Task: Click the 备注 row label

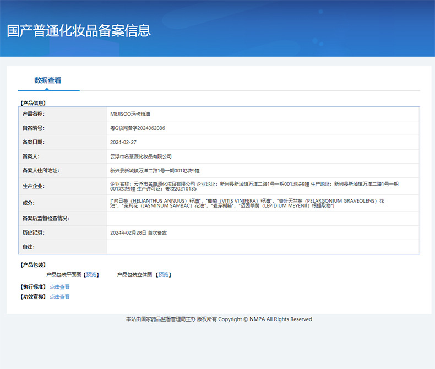Action: 29,247
